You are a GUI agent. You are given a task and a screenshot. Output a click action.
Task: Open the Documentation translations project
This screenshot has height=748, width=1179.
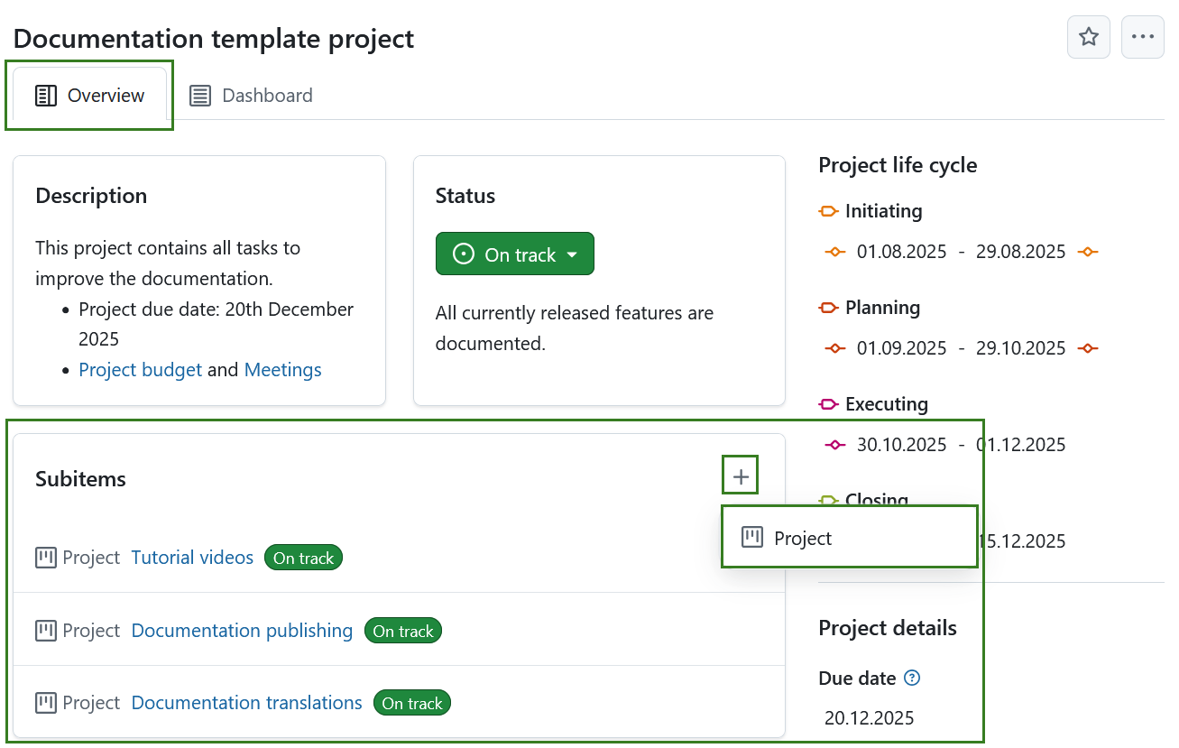pyautogui.click(x=245, y=702)
